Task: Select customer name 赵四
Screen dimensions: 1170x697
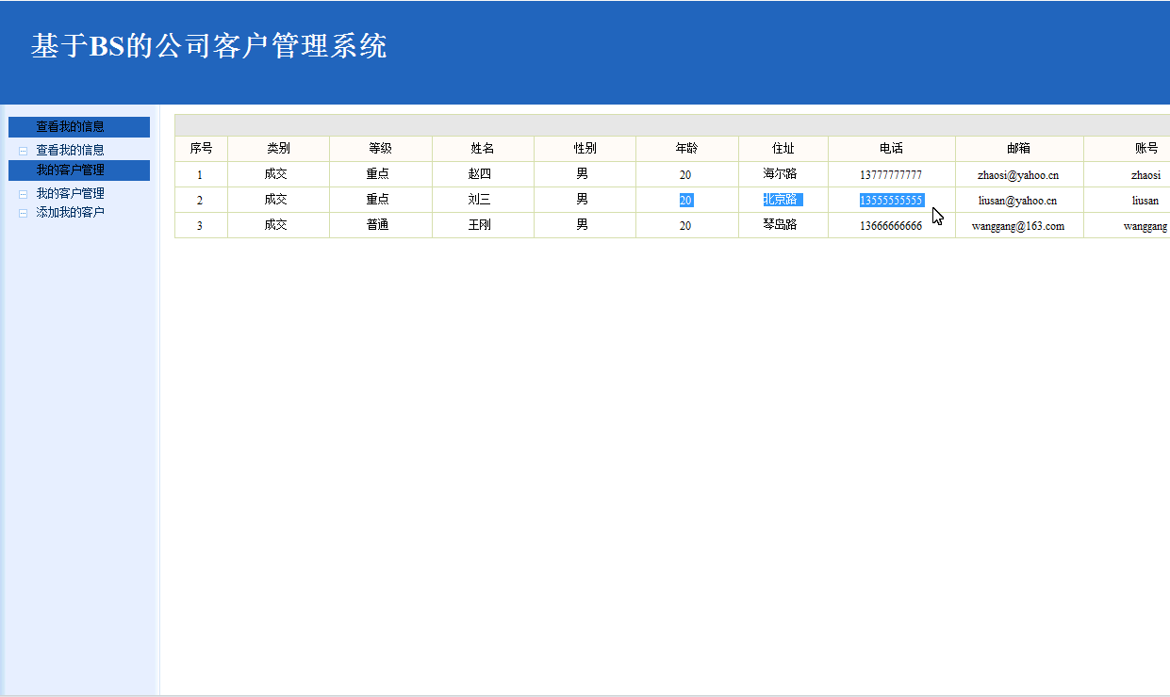Action: point(480,174)
